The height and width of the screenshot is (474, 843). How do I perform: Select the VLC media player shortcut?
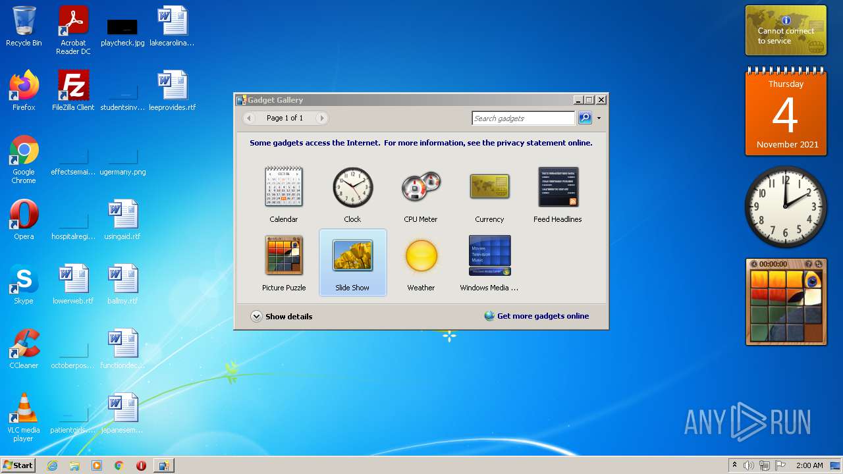point(24,417)
